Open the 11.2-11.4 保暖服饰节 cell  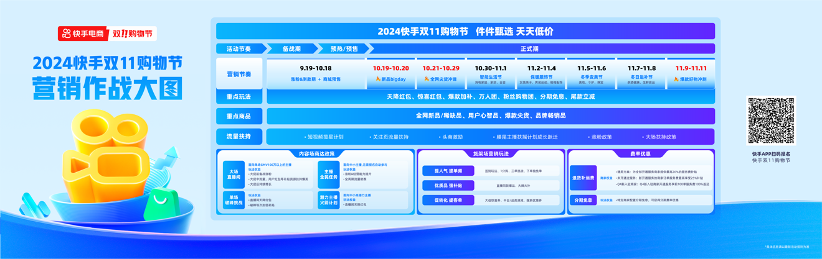[x=541, y=74]
